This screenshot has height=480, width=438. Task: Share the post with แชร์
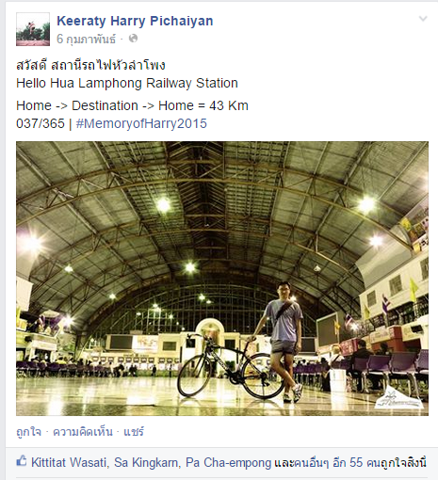point(134,432)
